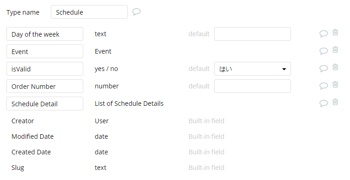Screen dimensions: 350x180
Task: Add comment on Schedule Detail field
Action: click(323, 103)
